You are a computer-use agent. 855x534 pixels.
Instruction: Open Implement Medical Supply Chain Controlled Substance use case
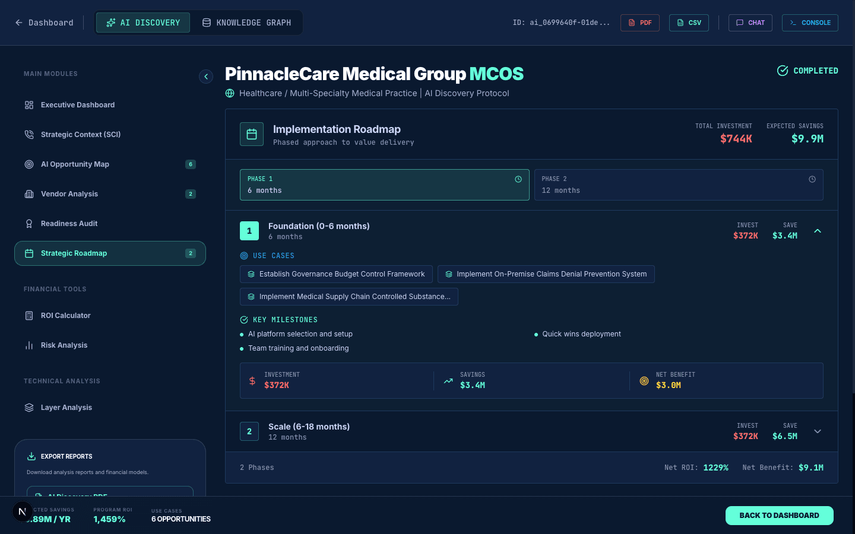[x=349, y=297]
